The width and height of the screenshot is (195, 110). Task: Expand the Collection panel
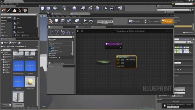tap(2, 105)
